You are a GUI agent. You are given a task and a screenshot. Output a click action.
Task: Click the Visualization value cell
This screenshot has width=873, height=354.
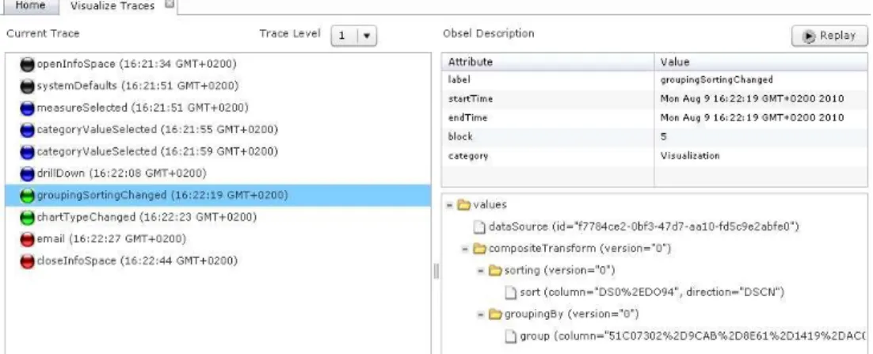point(761,156)
